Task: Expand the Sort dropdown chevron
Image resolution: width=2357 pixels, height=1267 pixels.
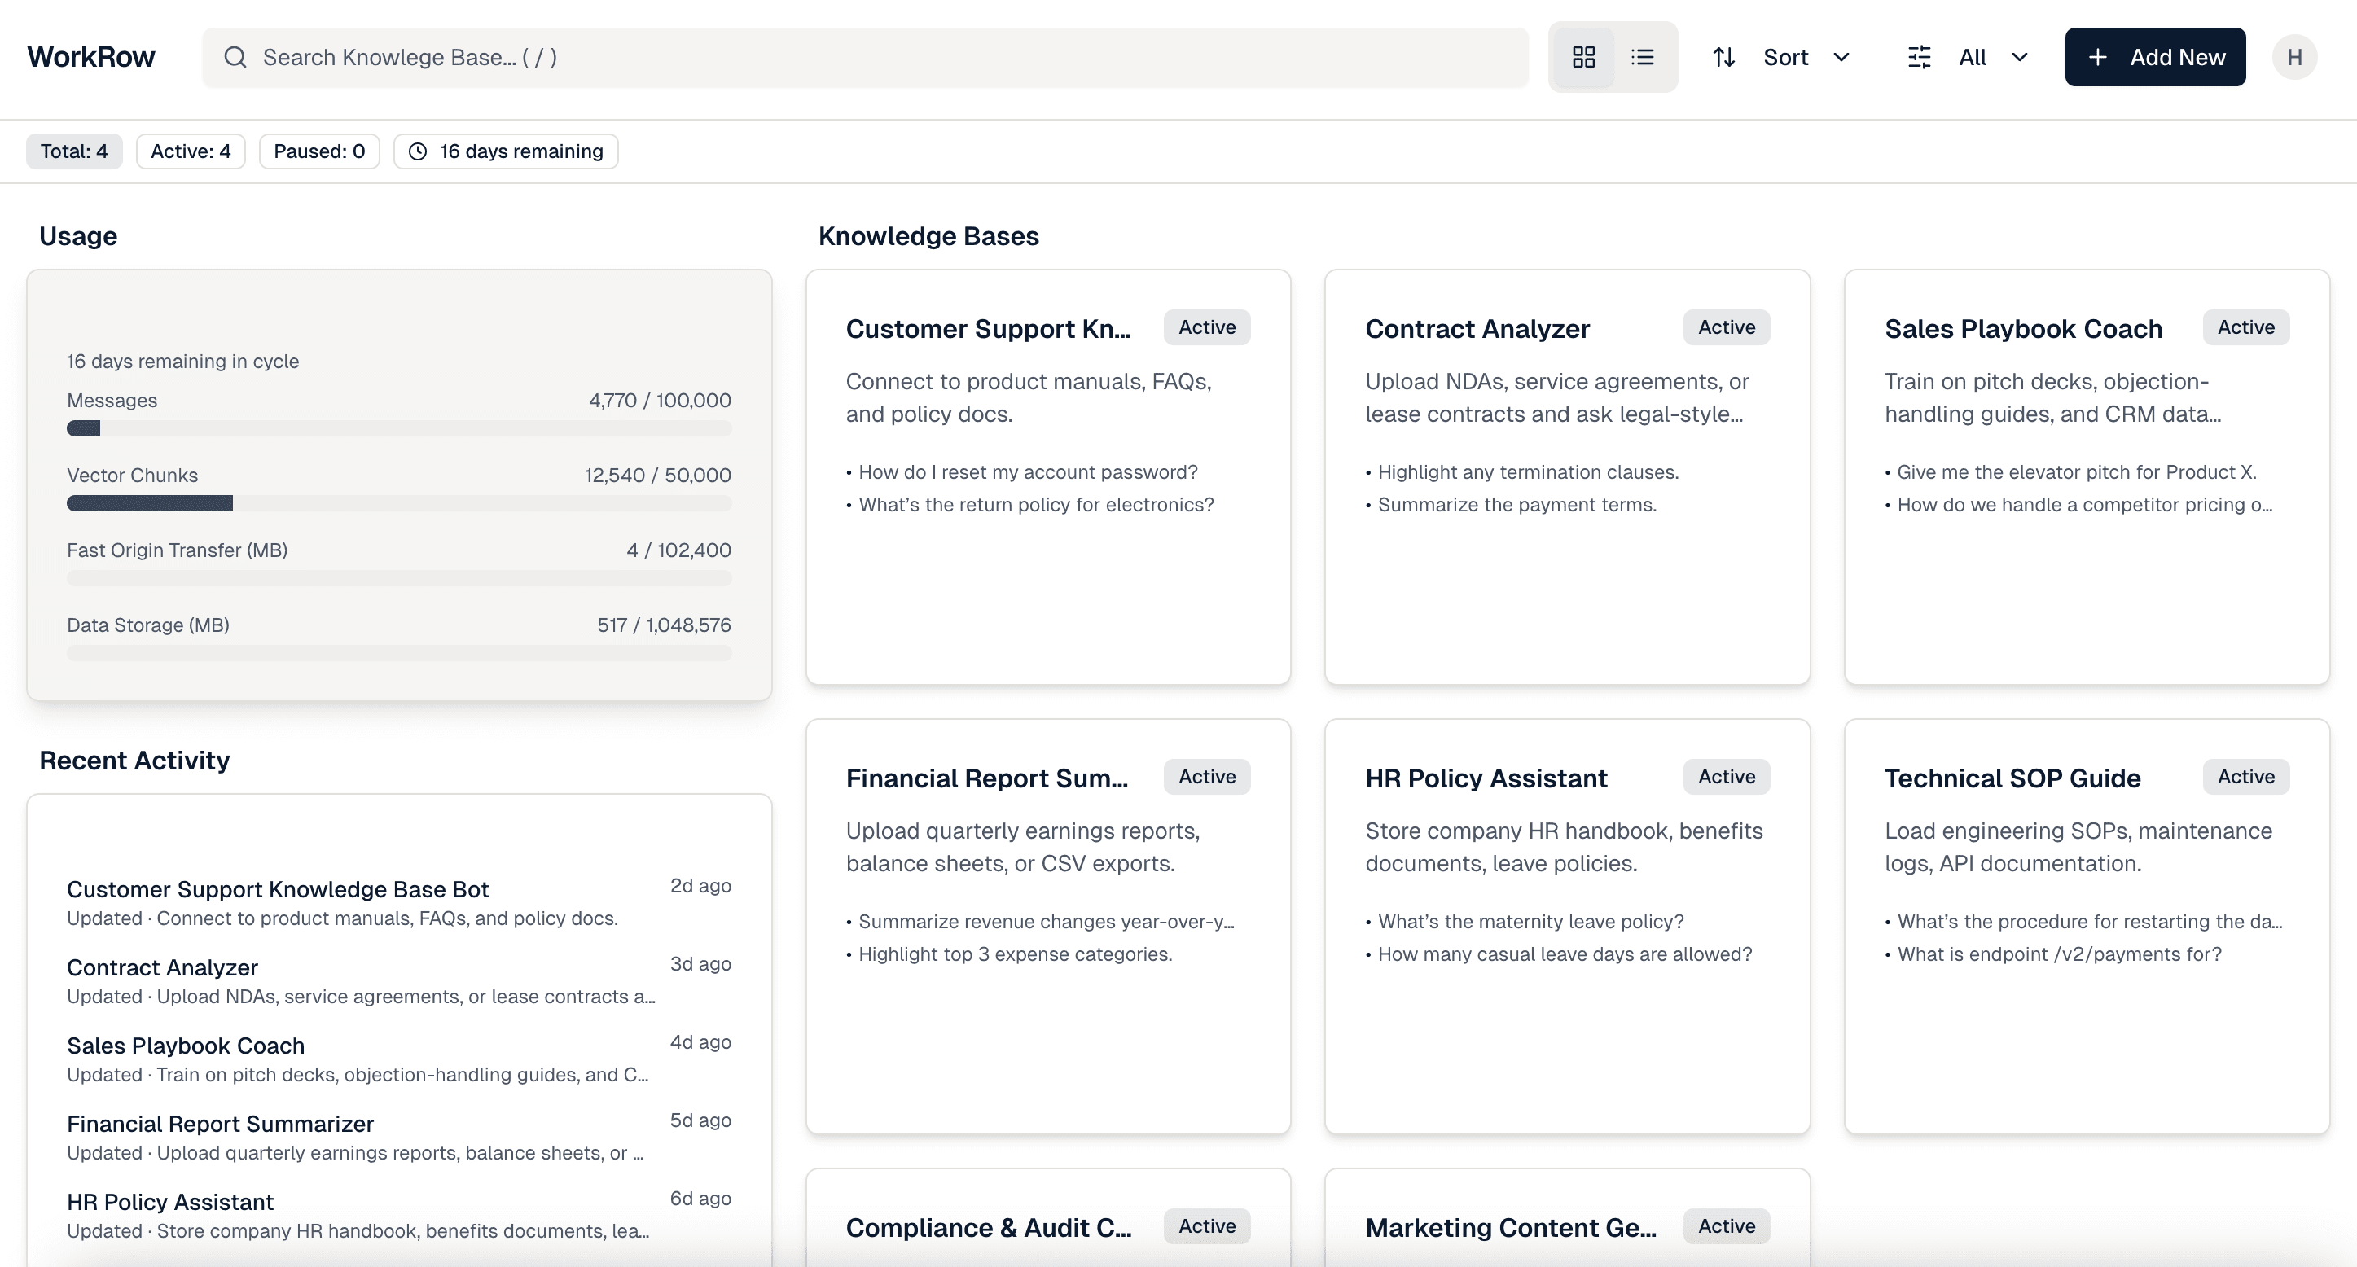Action: 1841,57
